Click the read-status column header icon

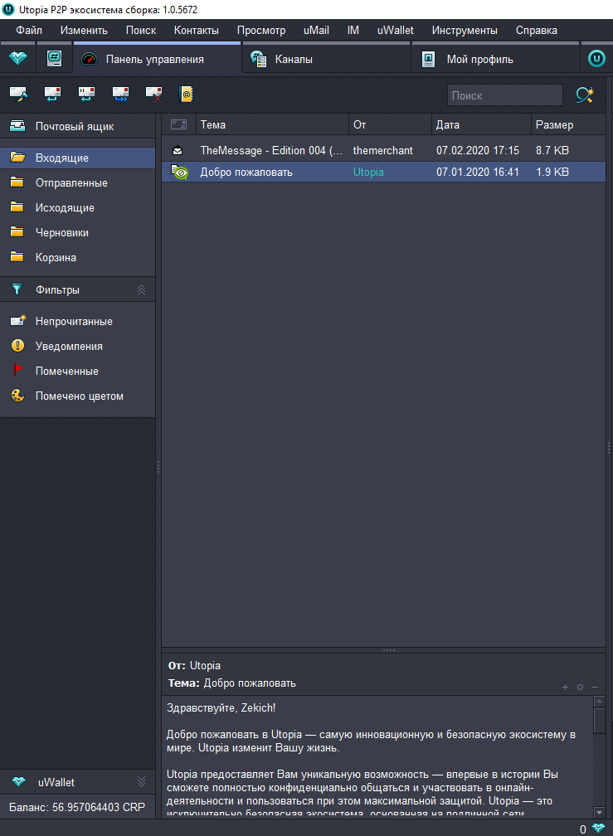point(178,124)
